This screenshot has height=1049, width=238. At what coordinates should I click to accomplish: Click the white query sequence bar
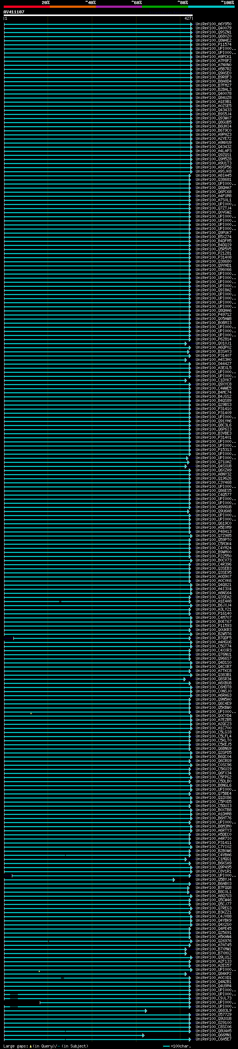coord(98,16)
